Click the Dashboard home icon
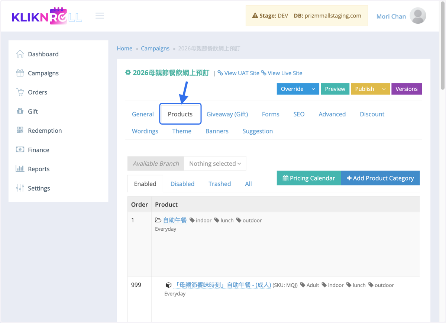This screenshot has width=446, height=323. (20, 54)
